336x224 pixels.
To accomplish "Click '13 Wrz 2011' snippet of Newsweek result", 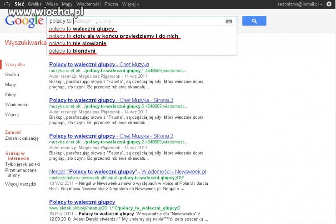I will coord(61,183).
